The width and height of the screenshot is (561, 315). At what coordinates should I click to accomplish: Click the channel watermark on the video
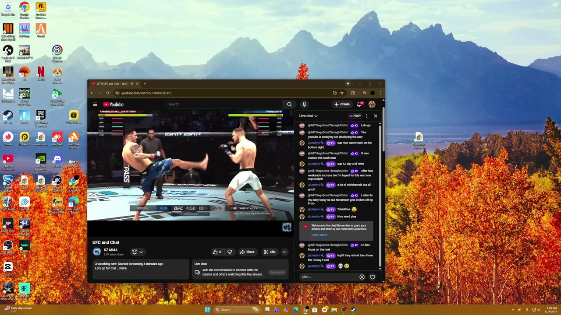pyautogui.click(x=287, y=227)
